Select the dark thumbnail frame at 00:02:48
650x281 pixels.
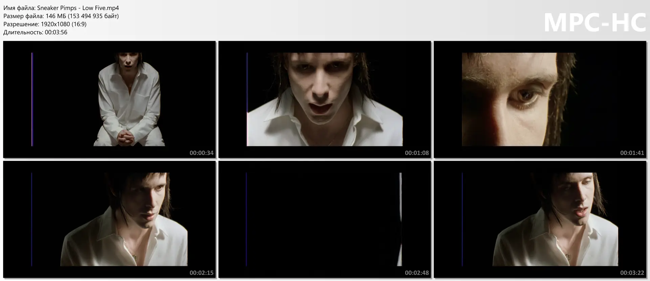click(x=325, y=219)
